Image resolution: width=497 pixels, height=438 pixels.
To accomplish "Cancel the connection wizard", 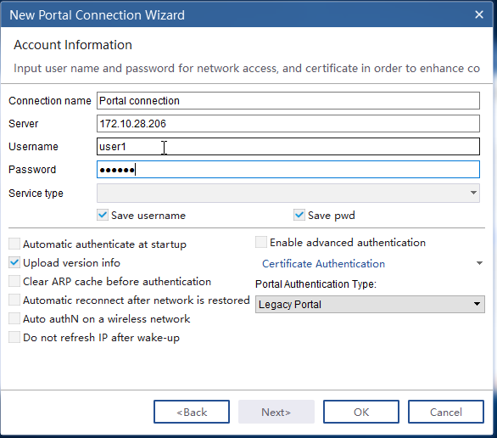I will [445, 412].
